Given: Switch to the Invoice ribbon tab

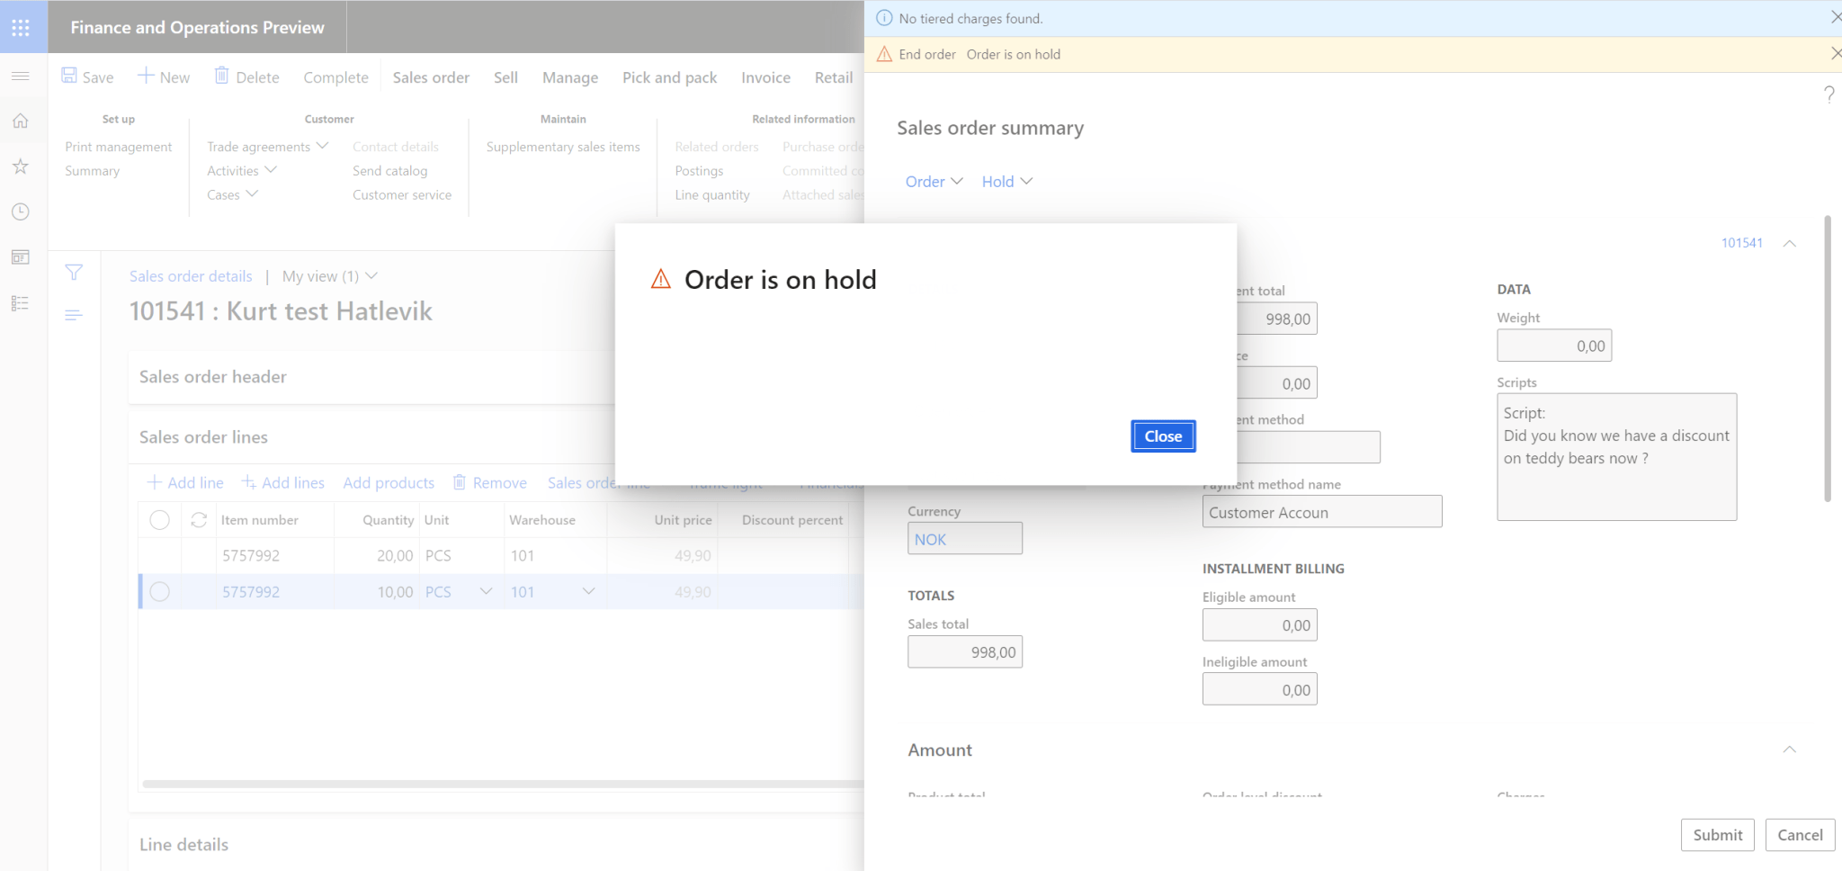Looking at the screenshot, I should (765, 77).
